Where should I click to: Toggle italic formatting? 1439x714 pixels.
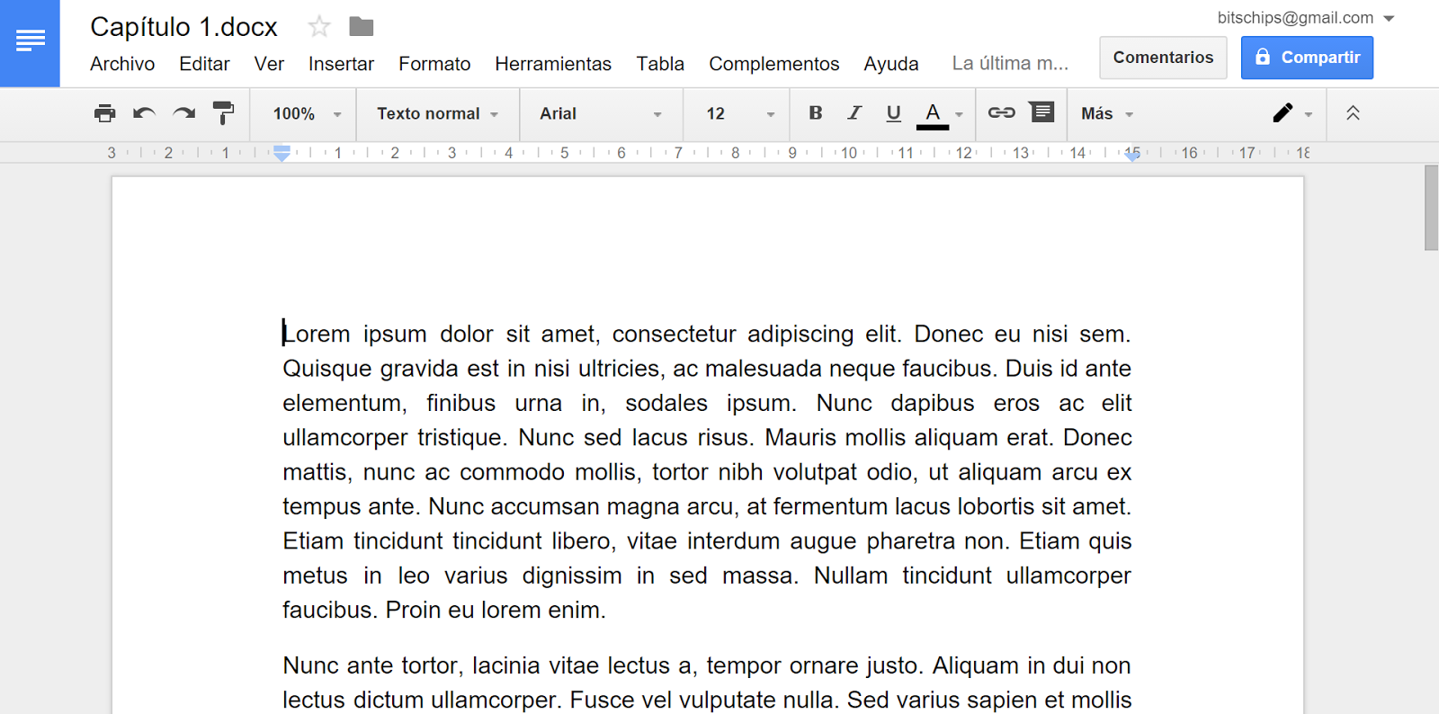pyautogui.click(x=854, y=113)
